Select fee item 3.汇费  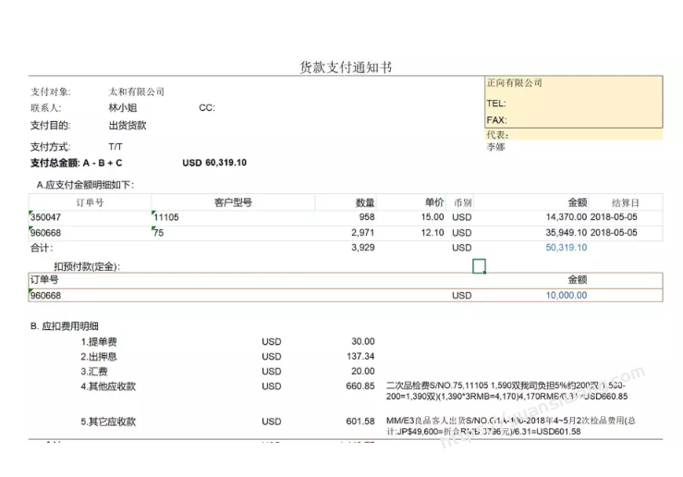(x=94, y=372)
